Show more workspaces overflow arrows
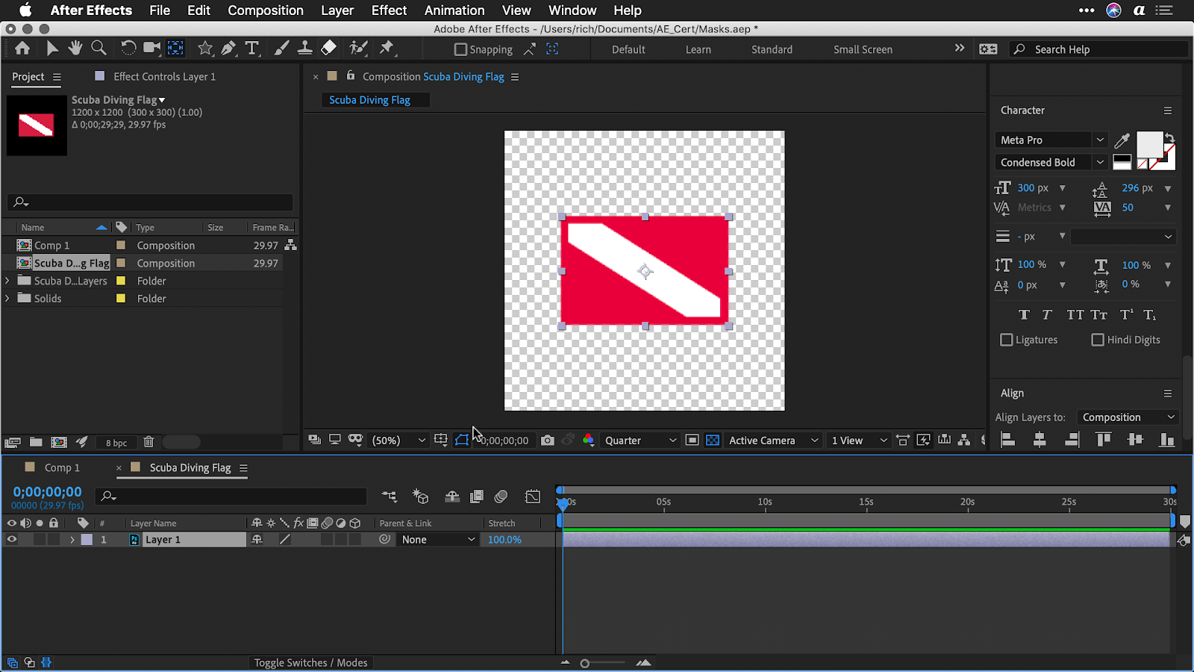 [x=960, y=49]
